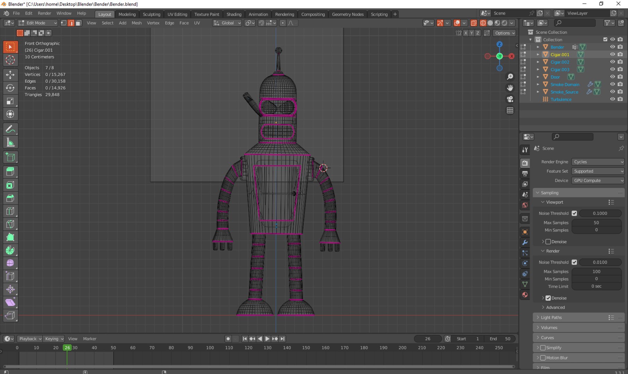Viewport: 628px width, 374px height.
Task: Open the Mesh menu in viewport header
Action: (x=136, y=23)
